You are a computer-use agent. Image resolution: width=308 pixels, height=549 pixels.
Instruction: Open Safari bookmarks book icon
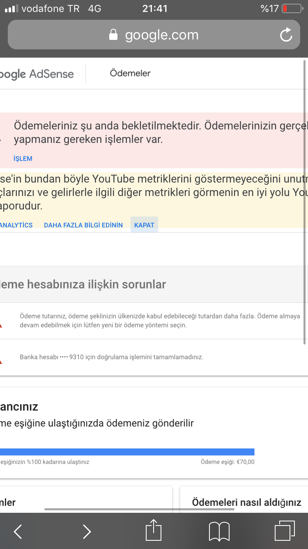point(219,531)
